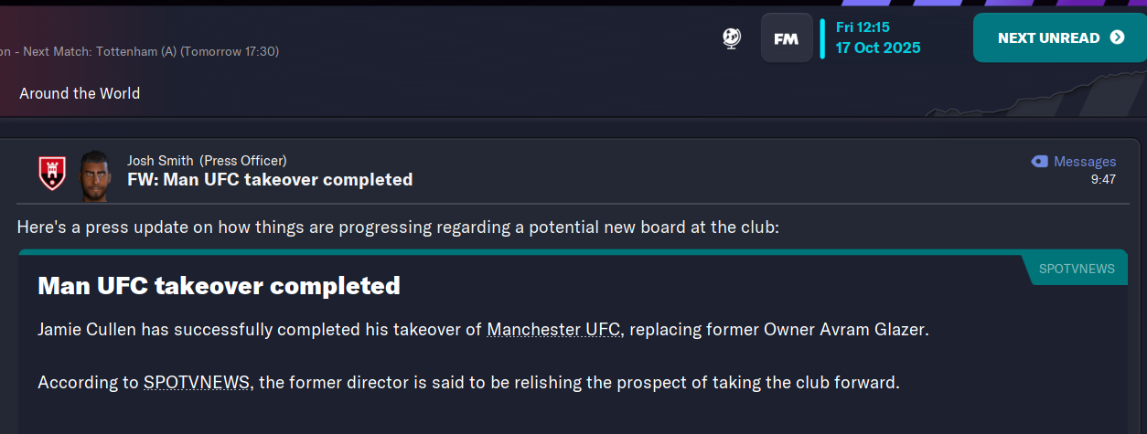The image size is (1147, 434).
Task: Click the Press Officer role label
Action: click(x=243, y=161)
